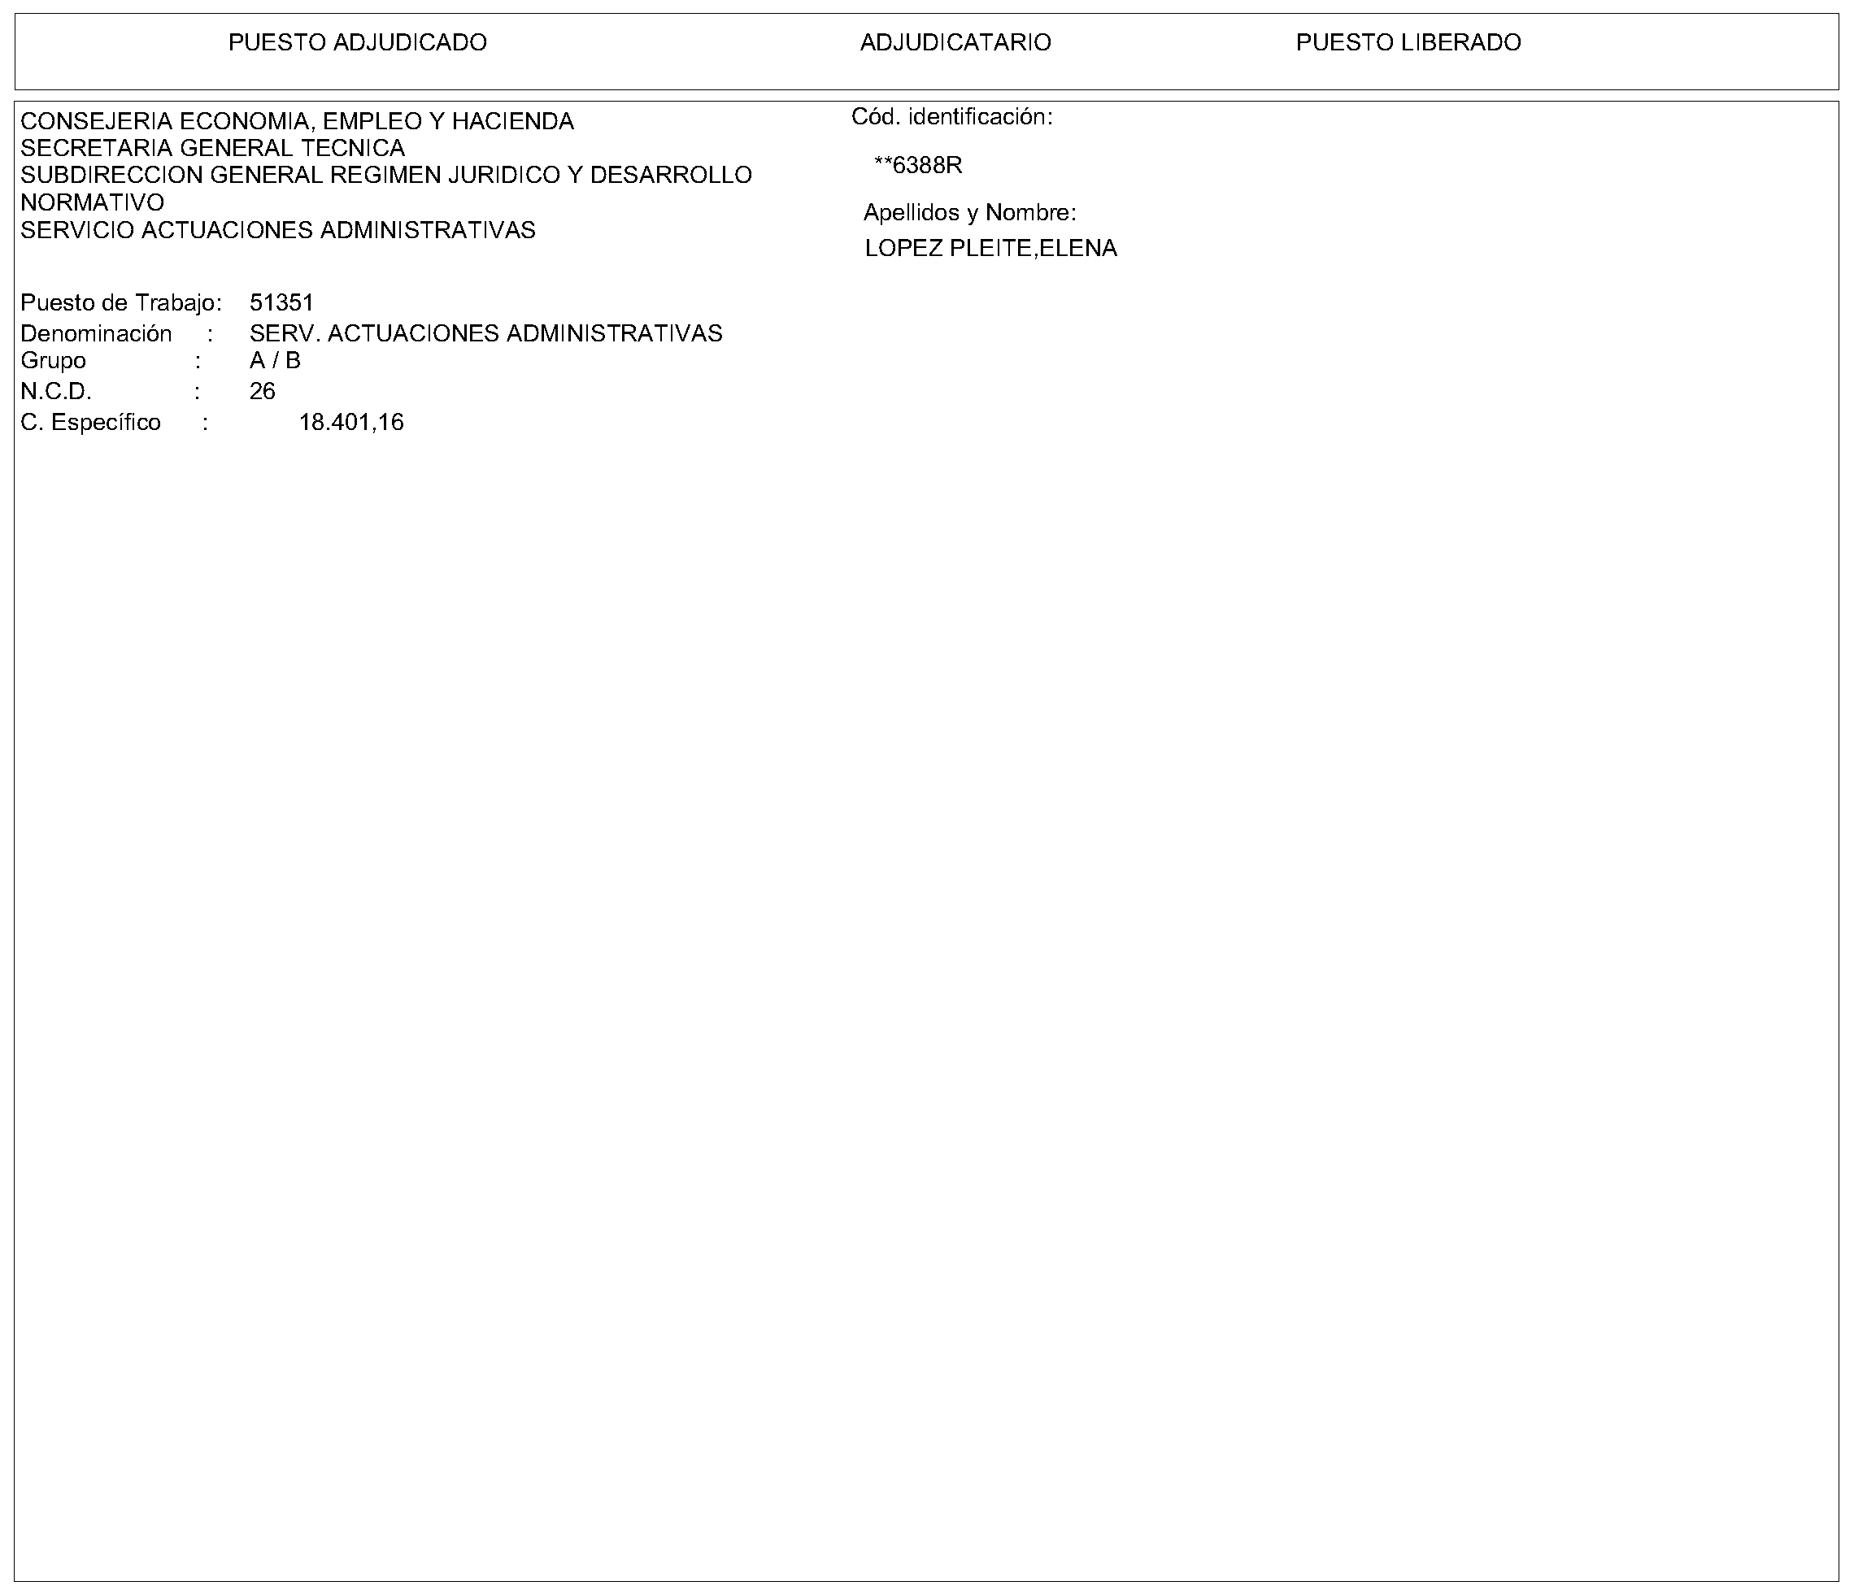This screenshot has height=1590, width=1854.
Task: Click the Grupo value A / B
Action: [x=275, y=360]
